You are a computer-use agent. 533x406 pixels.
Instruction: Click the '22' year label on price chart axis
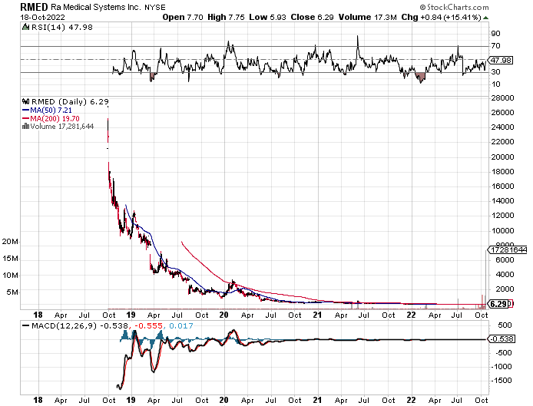pos(412,315)
